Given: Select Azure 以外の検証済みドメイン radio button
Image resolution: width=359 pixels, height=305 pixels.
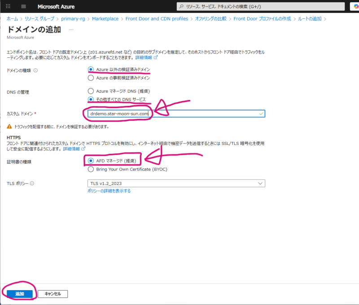Looking at the screenshot, I should tap(91, 70).
